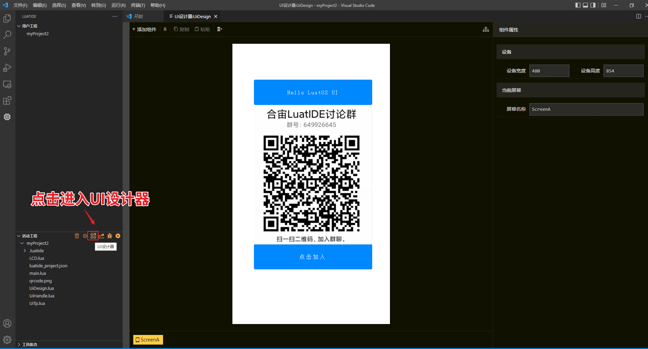Viewport: 648px width, 349px height.
Task: Click the orange debug bug icon
Action: (x=110, y=236)
